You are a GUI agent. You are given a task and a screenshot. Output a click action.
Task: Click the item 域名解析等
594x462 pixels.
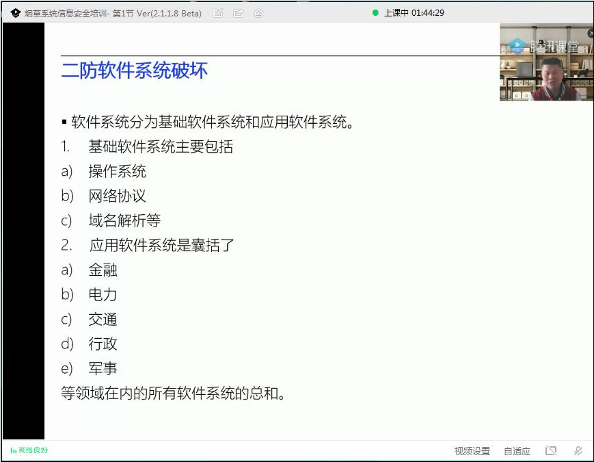click(124, 221)
